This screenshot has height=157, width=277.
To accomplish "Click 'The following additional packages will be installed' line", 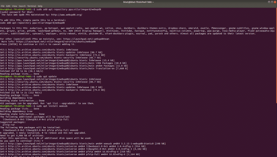I will click(x=35, y=117).
